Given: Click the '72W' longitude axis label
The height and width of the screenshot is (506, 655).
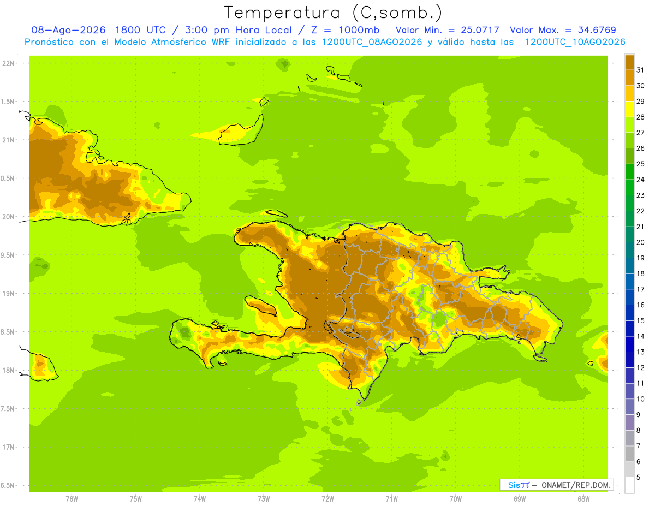Looking at the screenshot, I should point(327,499).
